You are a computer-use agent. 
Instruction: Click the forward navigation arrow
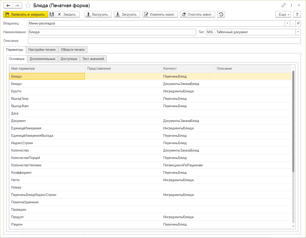(x=17, y=5)
